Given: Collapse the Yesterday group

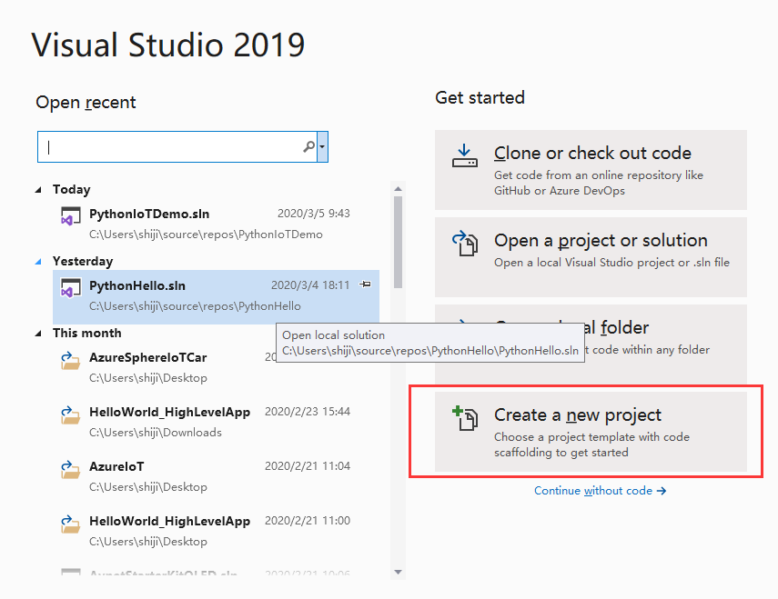Looking at the screenshot, I should 39,262.
